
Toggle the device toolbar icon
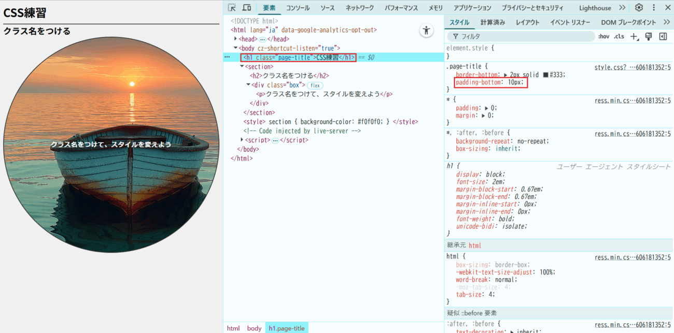pyautogui.click(x=247, y=8)
